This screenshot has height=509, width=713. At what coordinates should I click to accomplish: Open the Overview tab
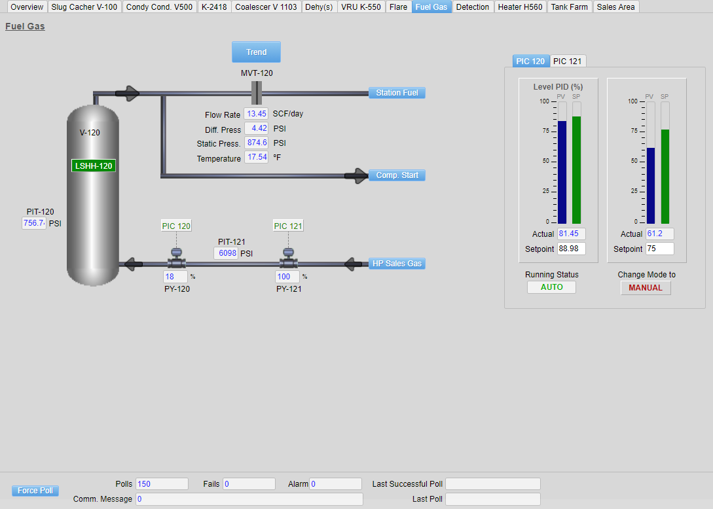click(27, 7)
